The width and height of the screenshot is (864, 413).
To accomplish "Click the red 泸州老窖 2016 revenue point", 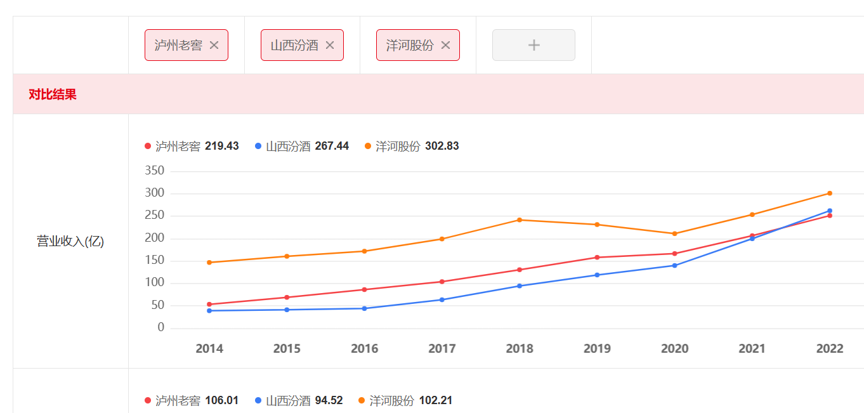I will 364,289.
